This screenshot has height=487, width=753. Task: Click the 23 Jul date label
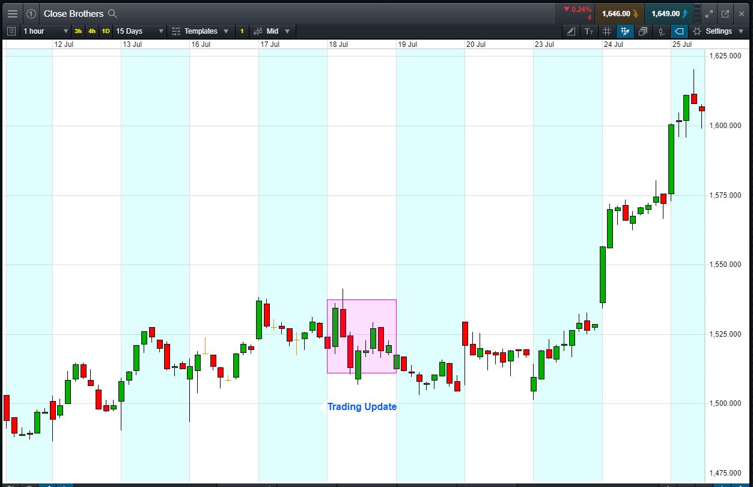coord(544,44)
